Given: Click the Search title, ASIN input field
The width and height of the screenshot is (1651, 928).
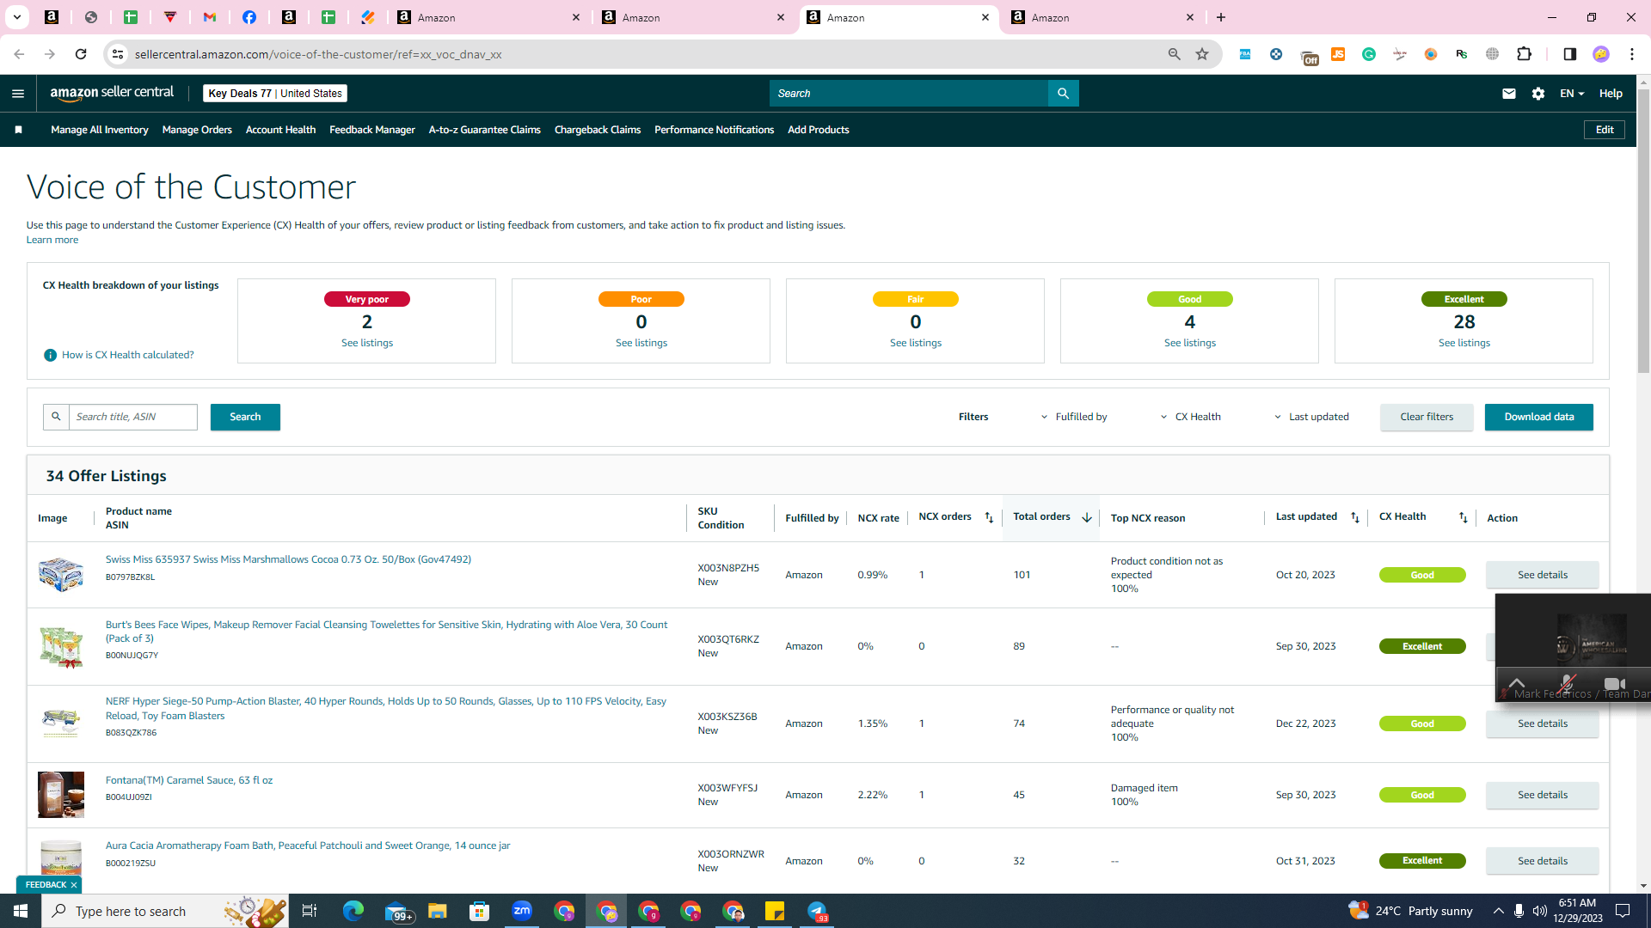Looking at the screenshot, I should [x=133, y=417].
